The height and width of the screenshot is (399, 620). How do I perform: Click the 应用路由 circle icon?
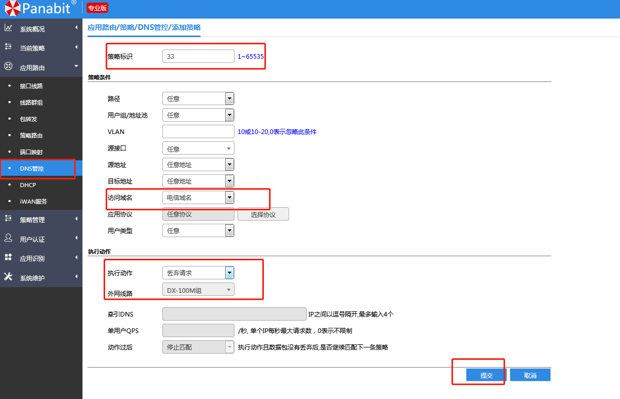point(8,66)
